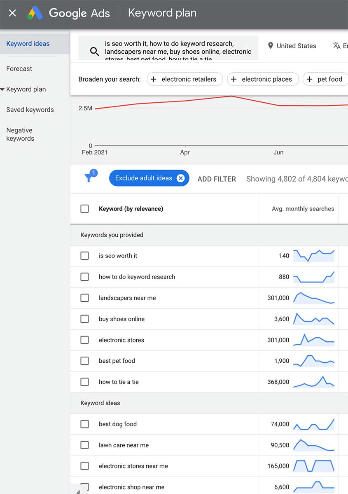Screen dimensions: 348x494
Task: Remove the Exclude adult ideas filter
Action: [180, 178]
